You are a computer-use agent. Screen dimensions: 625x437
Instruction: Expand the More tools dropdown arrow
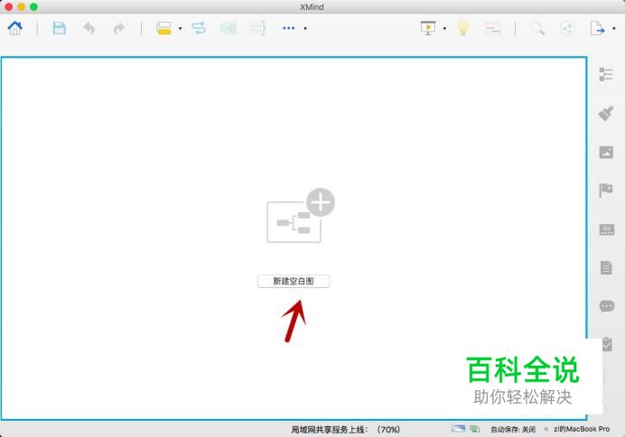305,29
